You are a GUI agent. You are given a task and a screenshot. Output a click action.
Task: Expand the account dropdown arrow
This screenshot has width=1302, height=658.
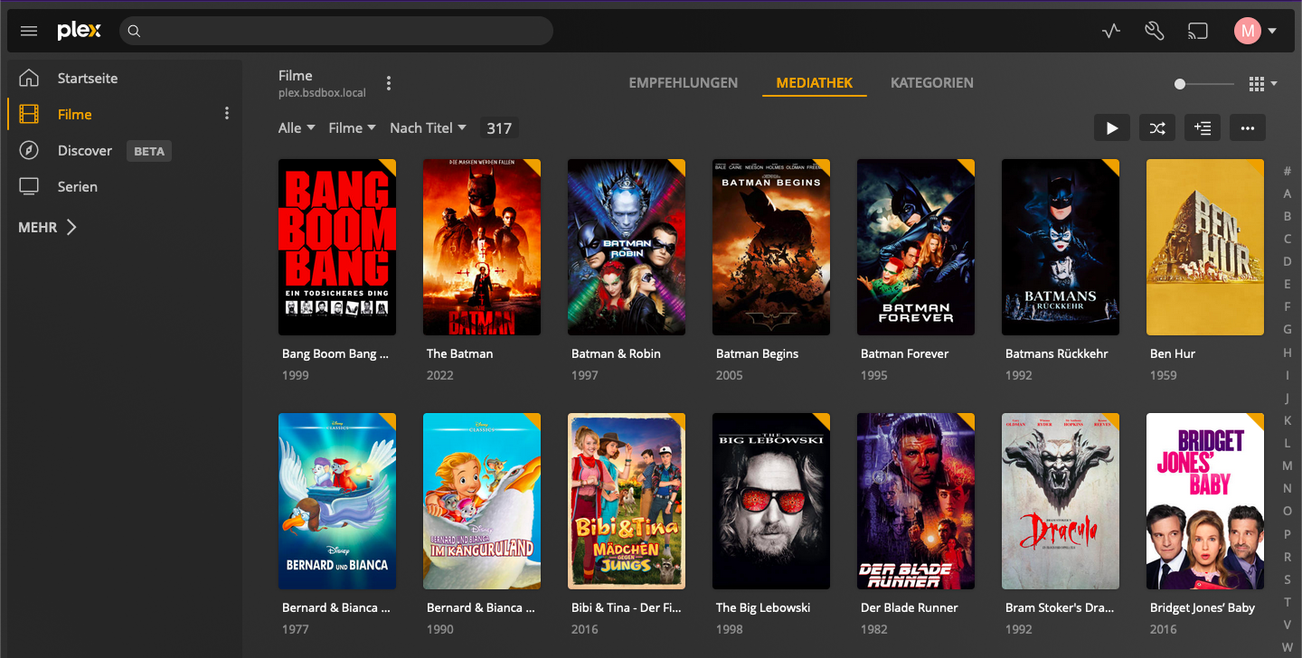coord(1272,31)
